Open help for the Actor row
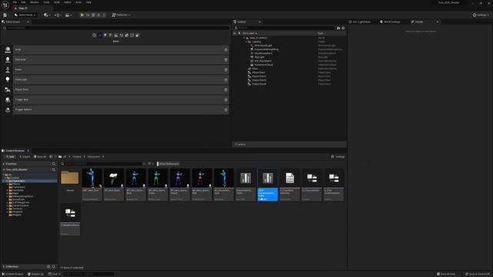The height and width of the screenshot is (277, 493). click(226, 49)
